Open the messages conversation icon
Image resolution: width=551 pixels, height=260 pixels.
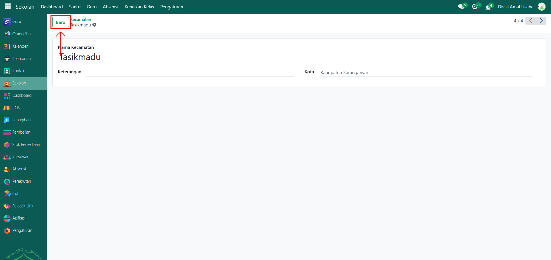click(x=461, y=7)
